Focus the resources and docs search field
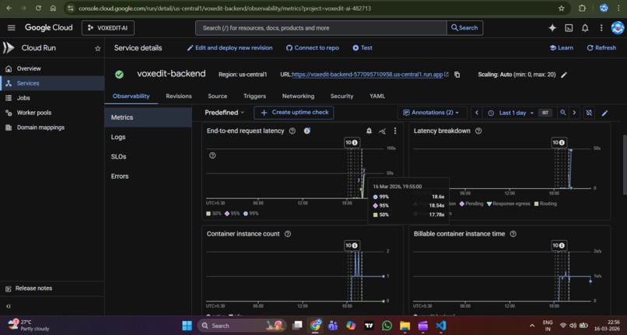The height and width of the screenshot is (335, 627). click(321, 28)
